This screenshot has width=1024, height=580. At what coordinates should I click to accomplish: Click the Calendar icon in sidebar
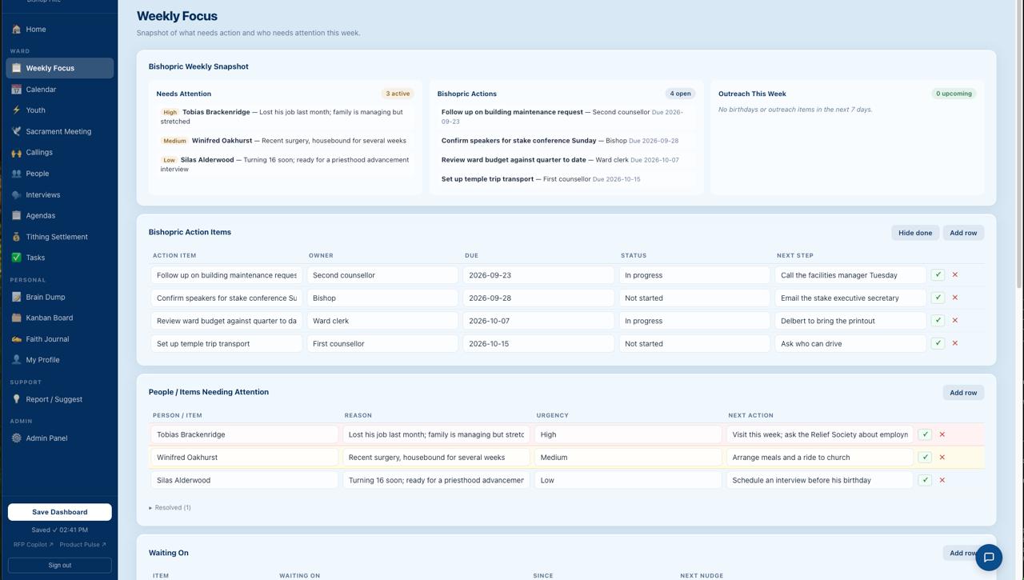[x=16, y=90]
